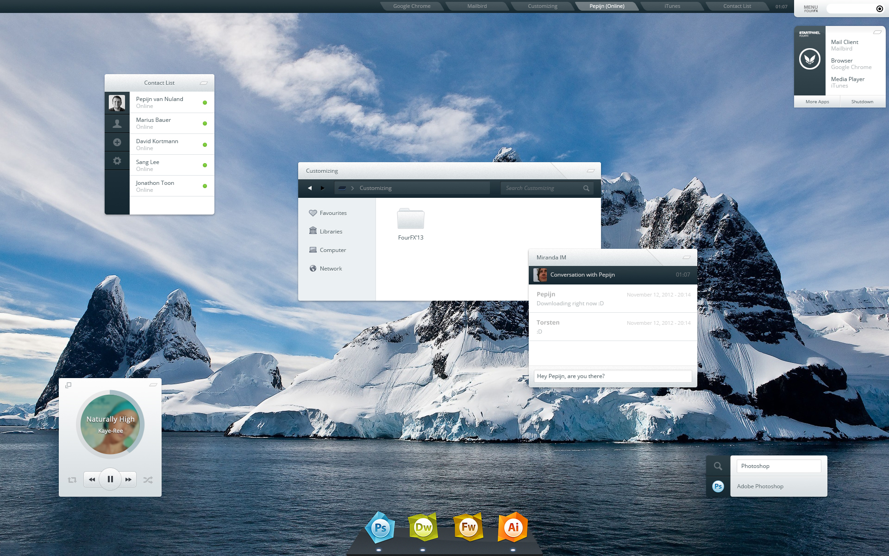Viewport: 889px width, 556px height.
Task: Open contact list settings gear
Action: pos(117,161)
